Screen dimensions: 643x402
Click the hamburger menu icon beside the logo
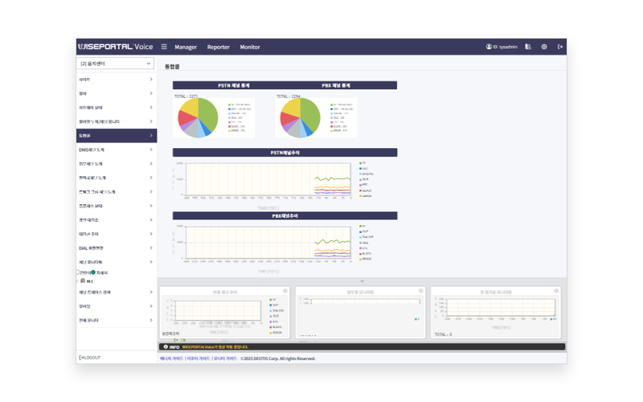(164, 47)
